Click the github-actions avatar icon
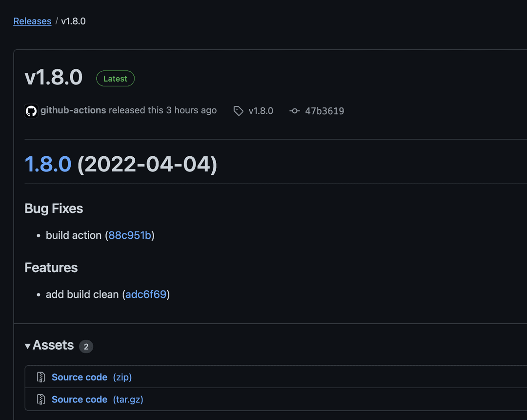The height and width of the screenshot is (420, 527). click(31, 111)
